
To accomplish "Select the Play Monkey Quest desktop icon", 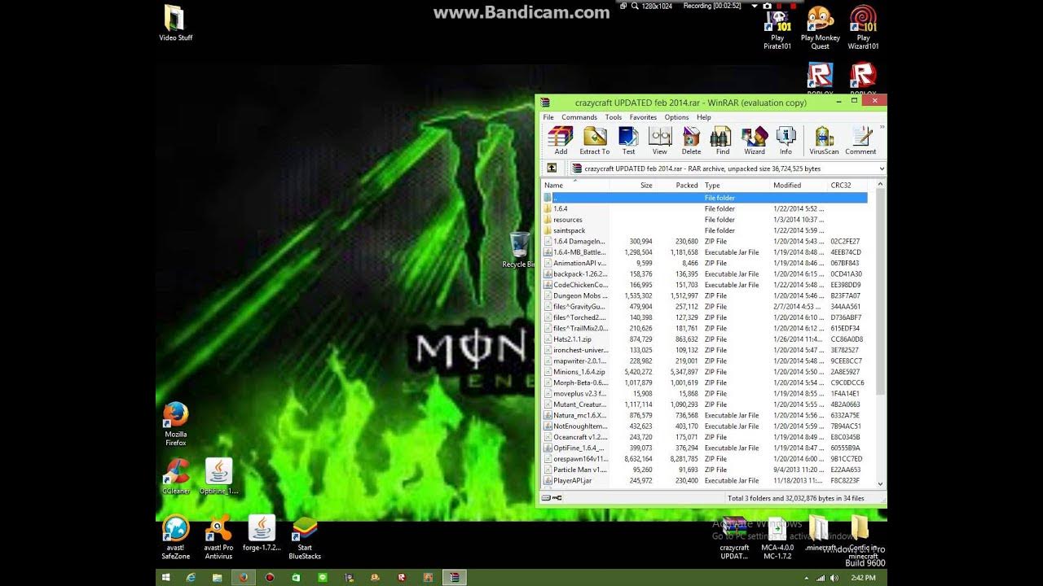I will [x=820, y=29].
